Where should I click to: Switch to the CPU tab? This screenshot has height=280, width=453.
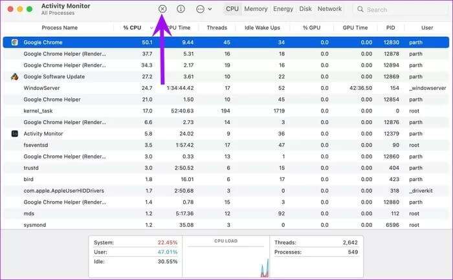coord(232,9)
